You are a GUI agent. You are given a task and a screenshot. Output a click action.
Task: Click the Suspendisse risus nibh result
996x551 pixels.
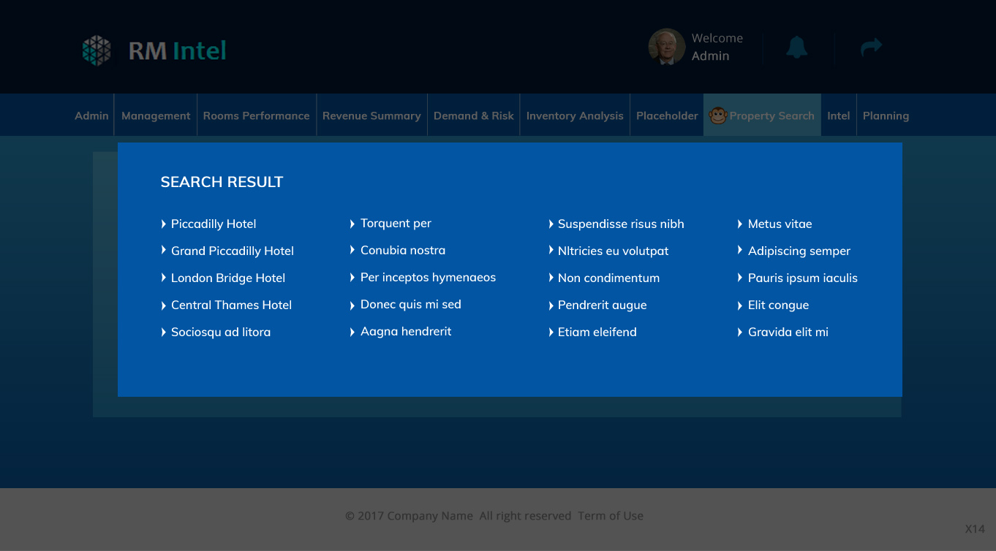pos(622,224)
